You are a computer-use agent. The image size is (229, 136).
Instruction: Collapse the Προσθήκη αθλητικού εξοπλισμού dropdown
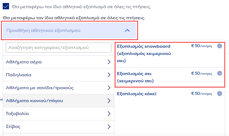127,30
